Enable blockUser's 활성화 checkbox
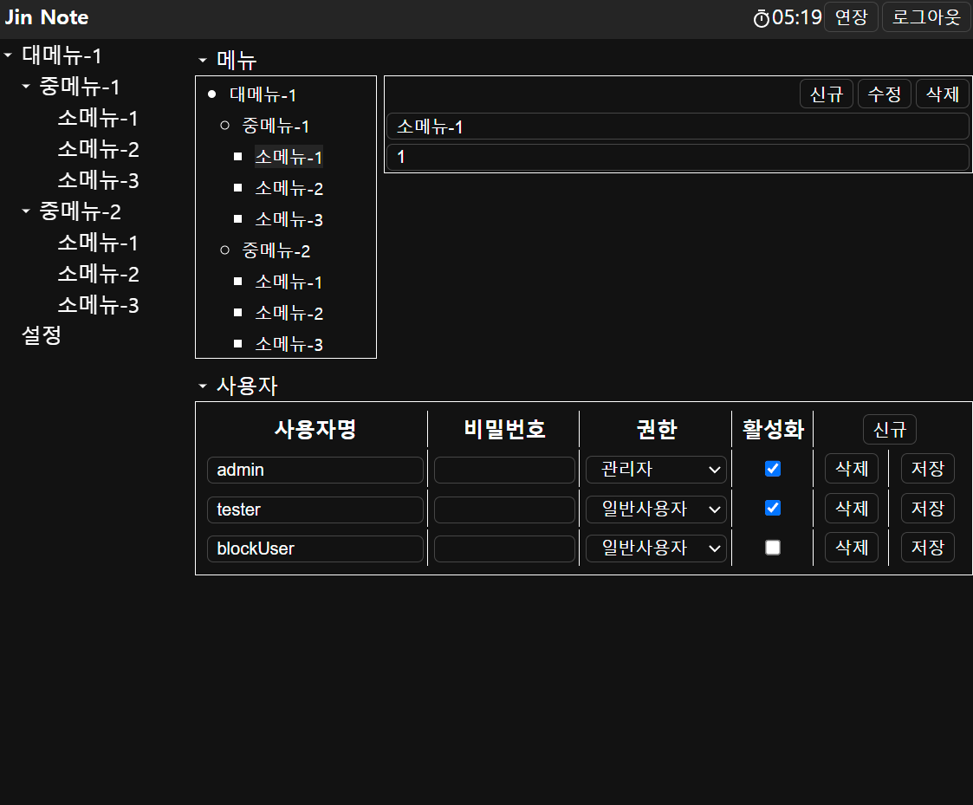 772,547
